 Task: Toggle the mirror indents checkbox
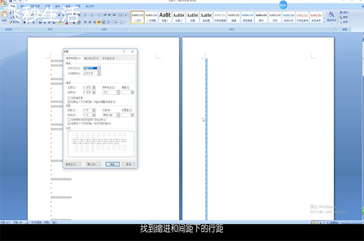tap(69, 98)
